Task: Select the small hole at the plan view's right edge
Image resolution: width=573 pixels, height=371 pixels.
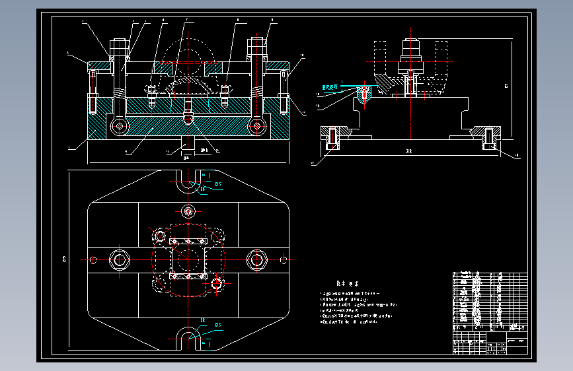Action: [284, 260]
